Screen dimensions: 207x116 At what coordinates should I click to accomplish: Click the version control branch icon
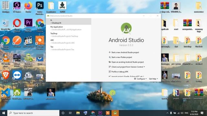pyautogui.click(x=110, y=67)
